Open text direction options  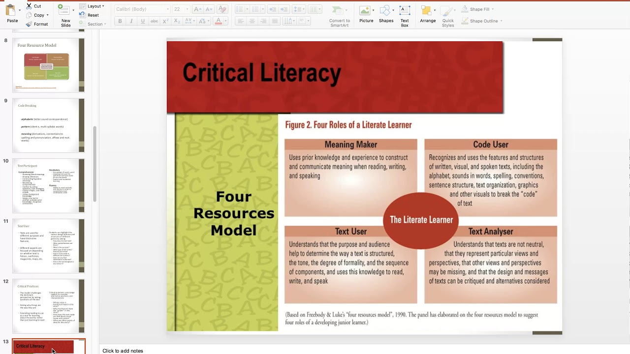coord(289,21)
